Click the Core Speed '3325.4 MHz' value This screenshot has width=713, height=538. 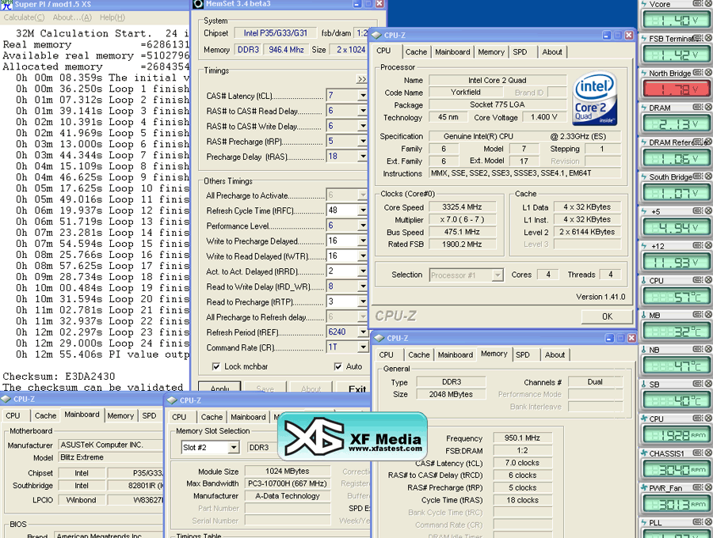(462, 207)
